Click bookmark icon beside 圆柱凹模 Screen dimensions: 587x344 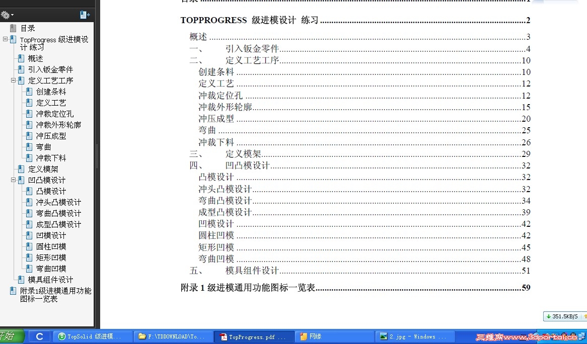29,247
